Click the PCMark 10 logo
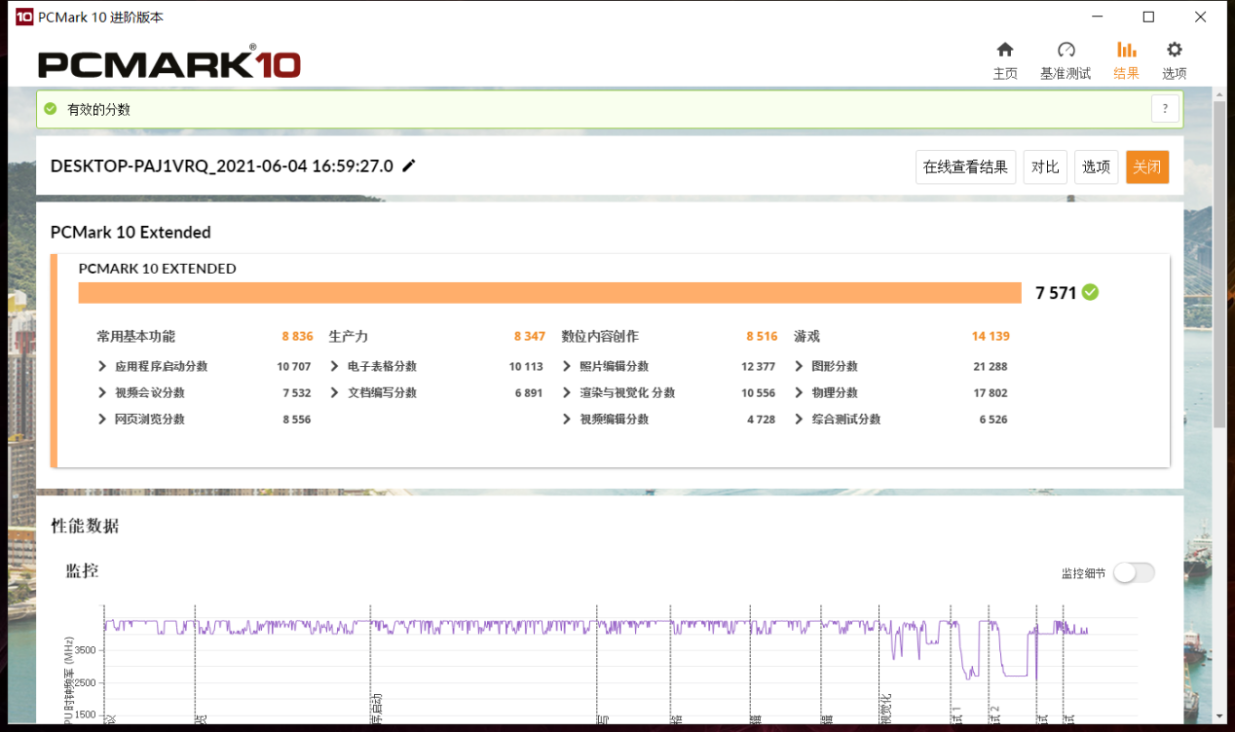Image resolution: width=1235 pixels, height=732 pixels. click(169, 63)
